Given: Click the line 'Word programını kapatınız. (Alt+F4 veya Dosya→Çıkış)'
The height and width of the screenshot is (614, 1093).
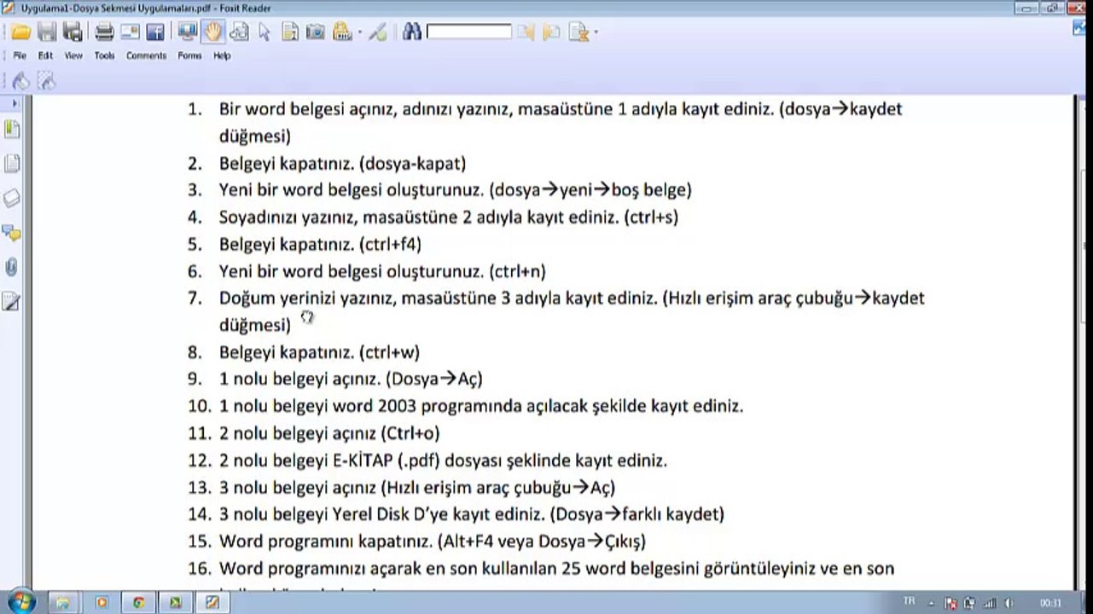Looking at the screenshot, I should [x=433, y=541].
